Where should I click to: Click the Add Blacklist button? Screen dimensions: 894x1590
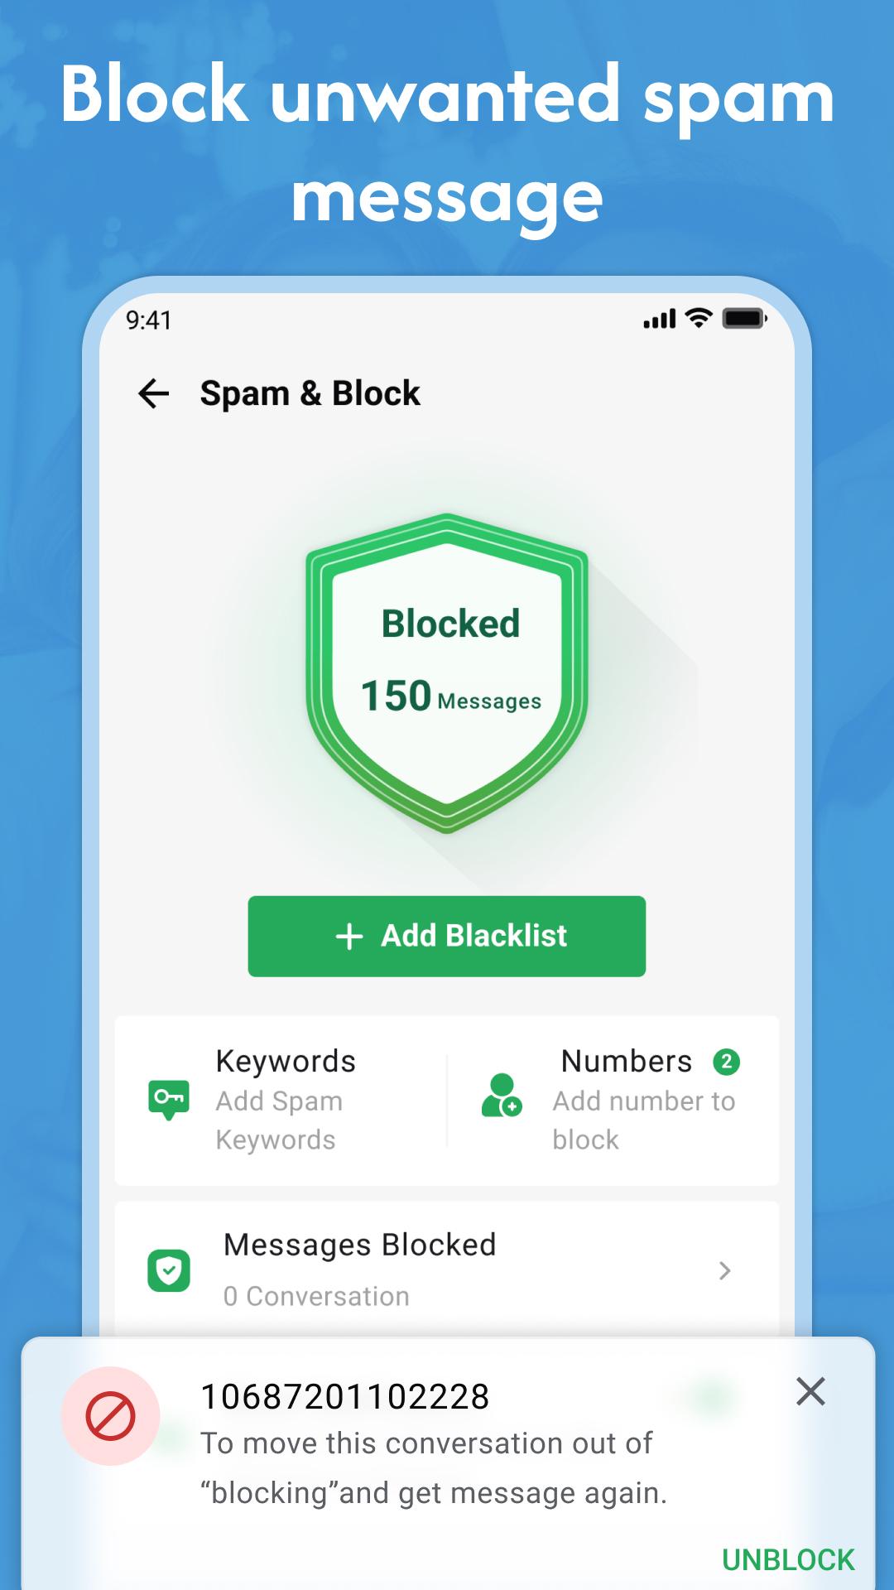pyautogui.click(x=447, y=937)
